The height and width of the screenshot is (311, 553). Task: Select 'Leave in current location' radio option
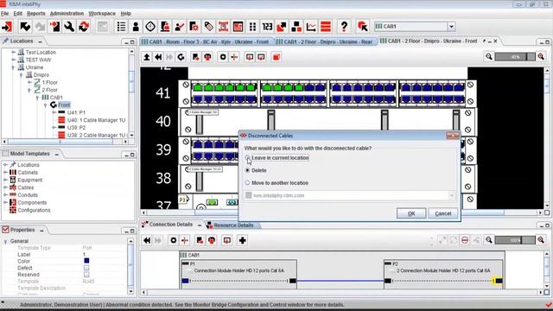(x=247, y=157)
